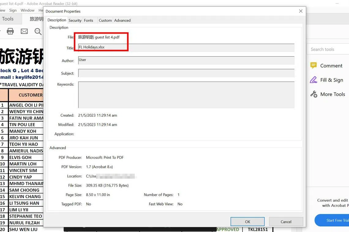Switch to the Tools tab
The height and width of the screenshot is (232, 349).
8,19
